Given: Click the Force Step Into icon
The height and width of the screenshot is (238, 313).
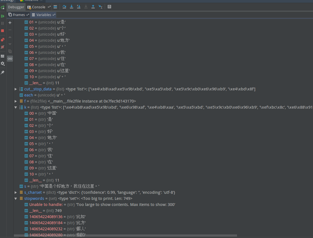Looking at the screenshot, I should 86,7.
